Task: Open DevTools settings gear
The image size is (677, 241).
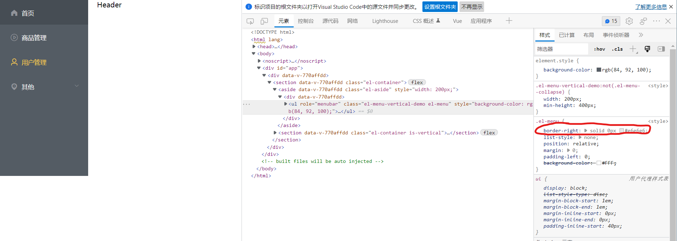Action: click(629, 21)
